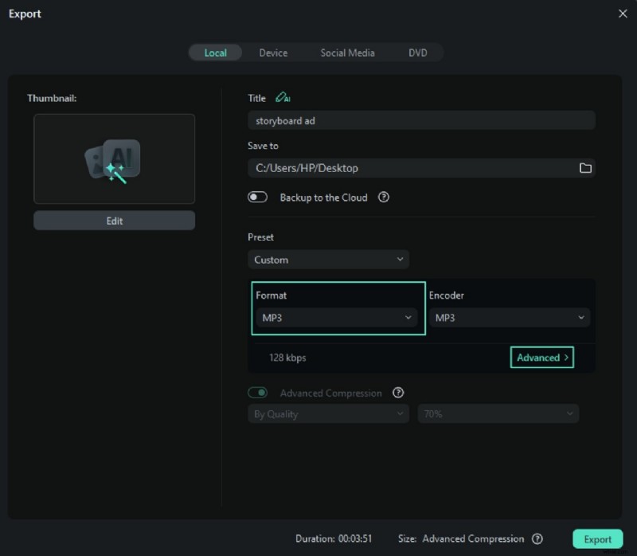Enable Backup to the Cloud
Image resolution: width=637 pixels, height=556 pixels.
click(258, 197)
